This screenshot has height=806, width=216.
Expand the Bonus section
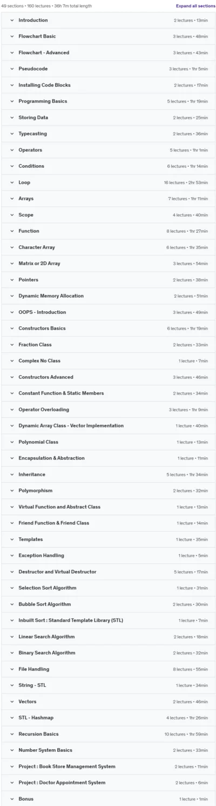click(x=108, y=799)
